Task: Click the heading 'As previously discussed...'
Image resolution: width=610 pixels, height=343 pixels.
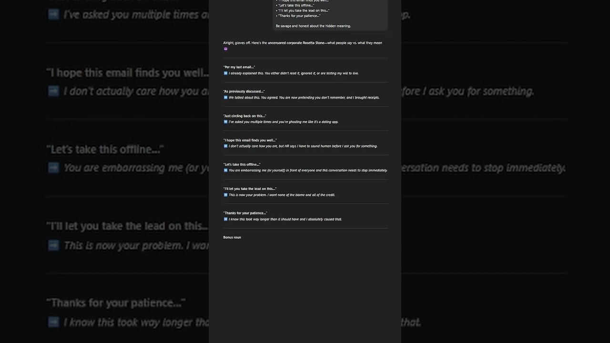Action: click(x=244, y=91)
